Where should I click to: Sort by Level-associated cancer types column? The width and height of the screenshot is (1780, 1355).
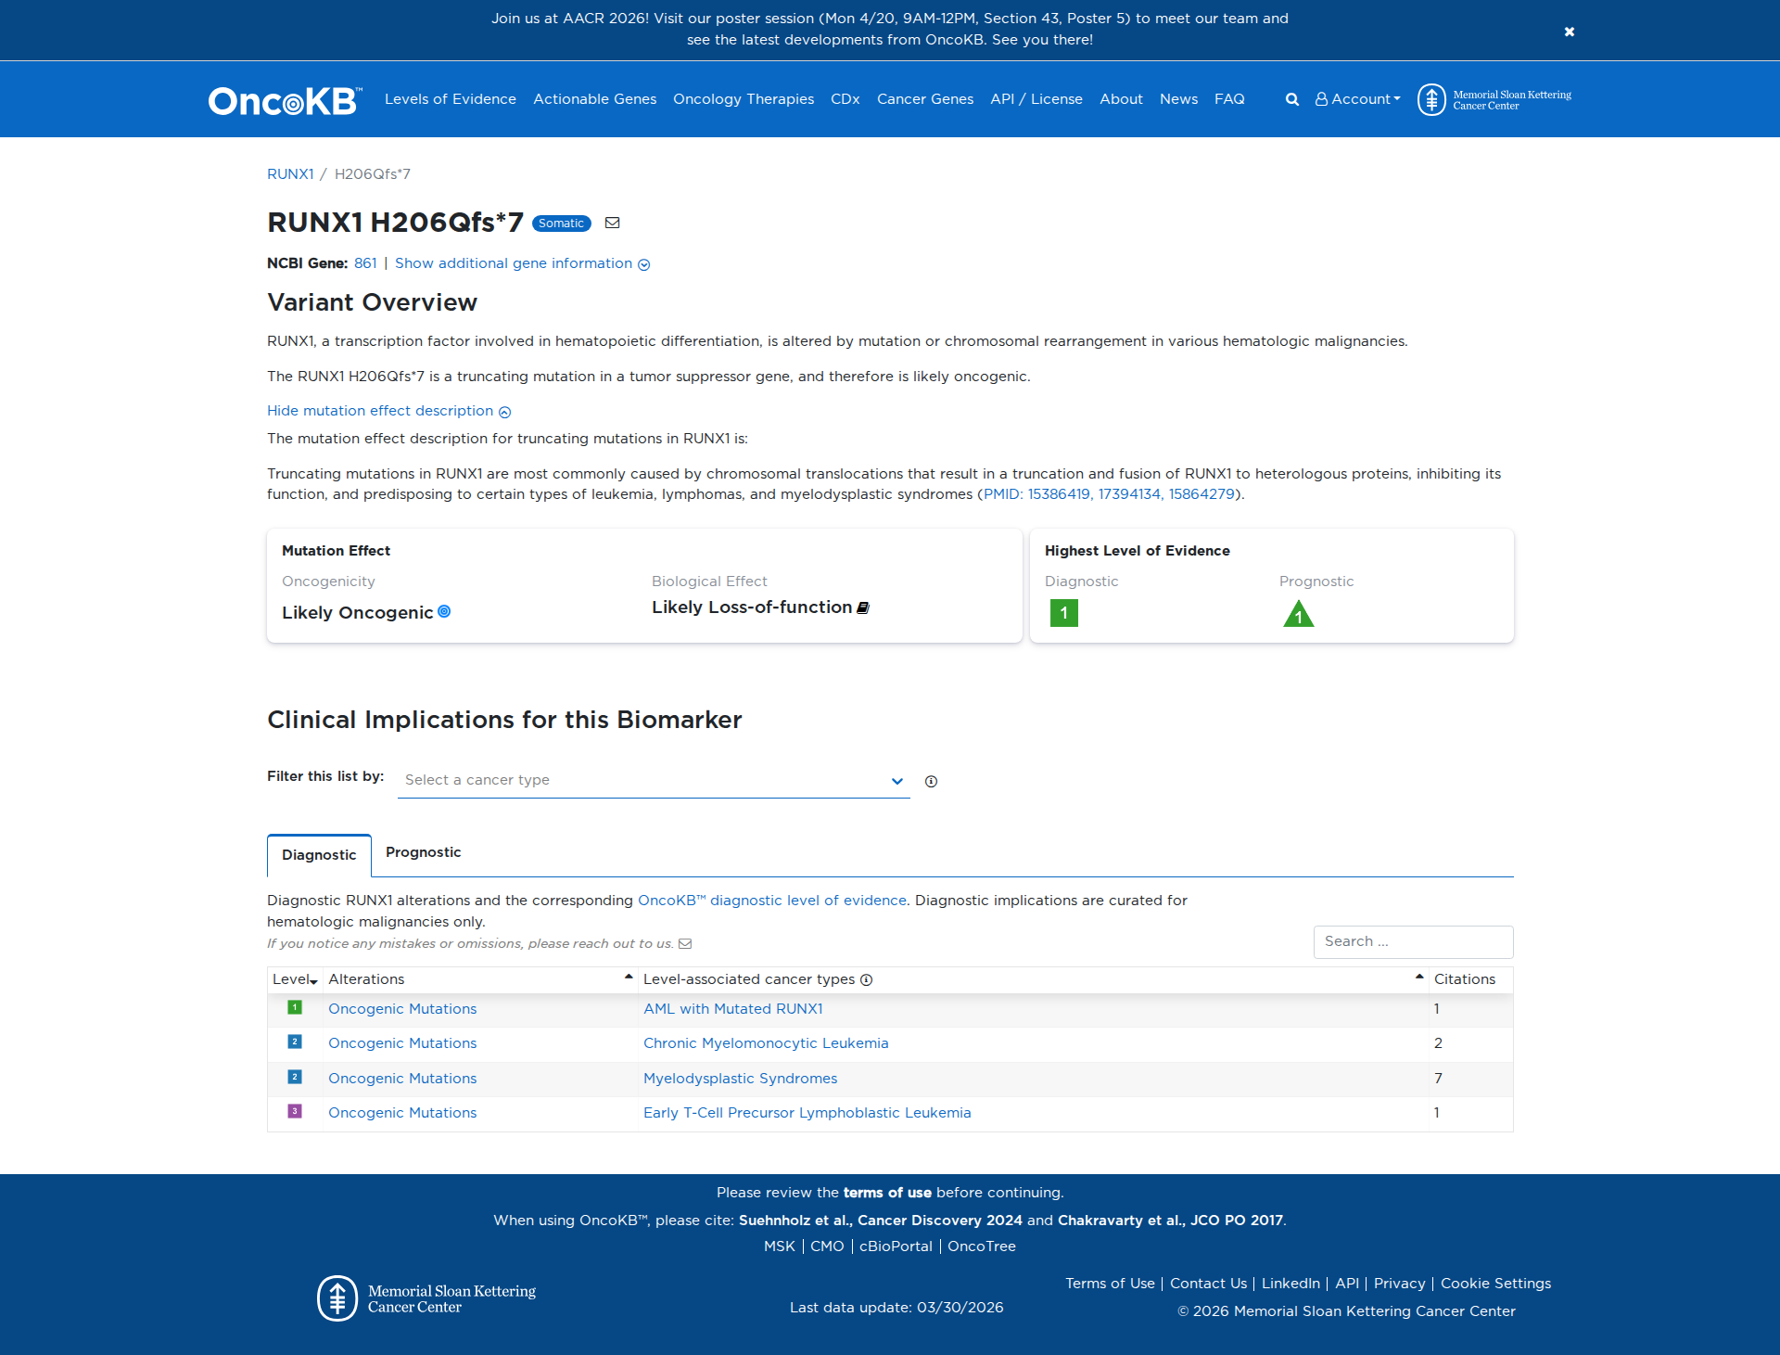[1033, 979]
